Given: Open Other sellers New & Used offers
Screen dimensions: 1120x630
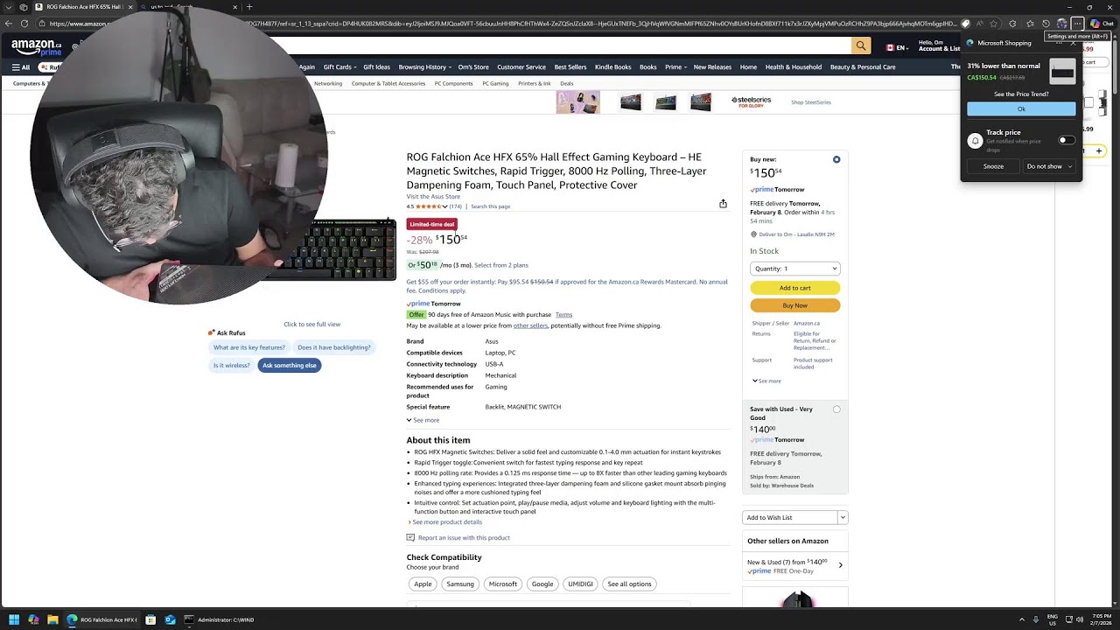Looking at the screenshot, I should pos(794,566).
